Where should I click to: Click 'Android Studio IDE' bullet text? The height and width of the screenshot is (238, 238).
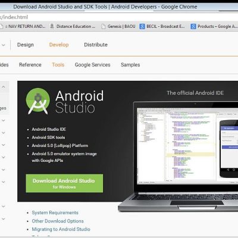pos(49,129)
